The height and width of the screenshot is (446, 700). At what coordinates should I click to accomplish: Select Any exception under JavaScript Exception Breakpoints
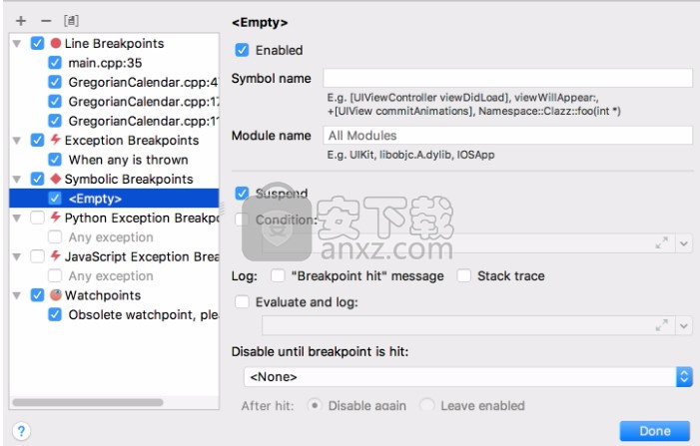tap(111, 276)
